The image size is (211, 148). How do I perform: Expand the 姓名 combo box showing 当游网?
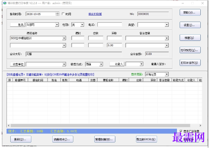pos(57,25)
